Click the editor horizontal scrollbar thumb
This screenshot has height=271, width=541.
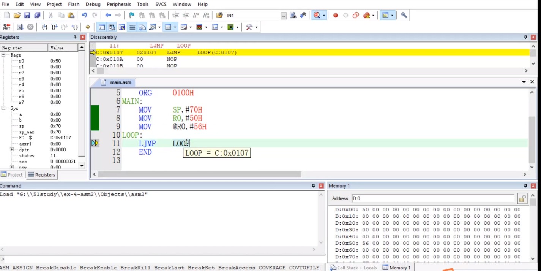[x=200, y=174]
